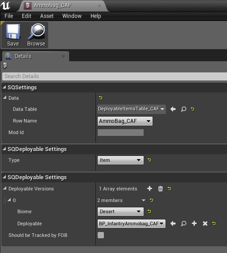Screen dimensions: 227x253
Task: Toggle Should be Tracked by FOB checkbox
Action: (x=101, y=235)
